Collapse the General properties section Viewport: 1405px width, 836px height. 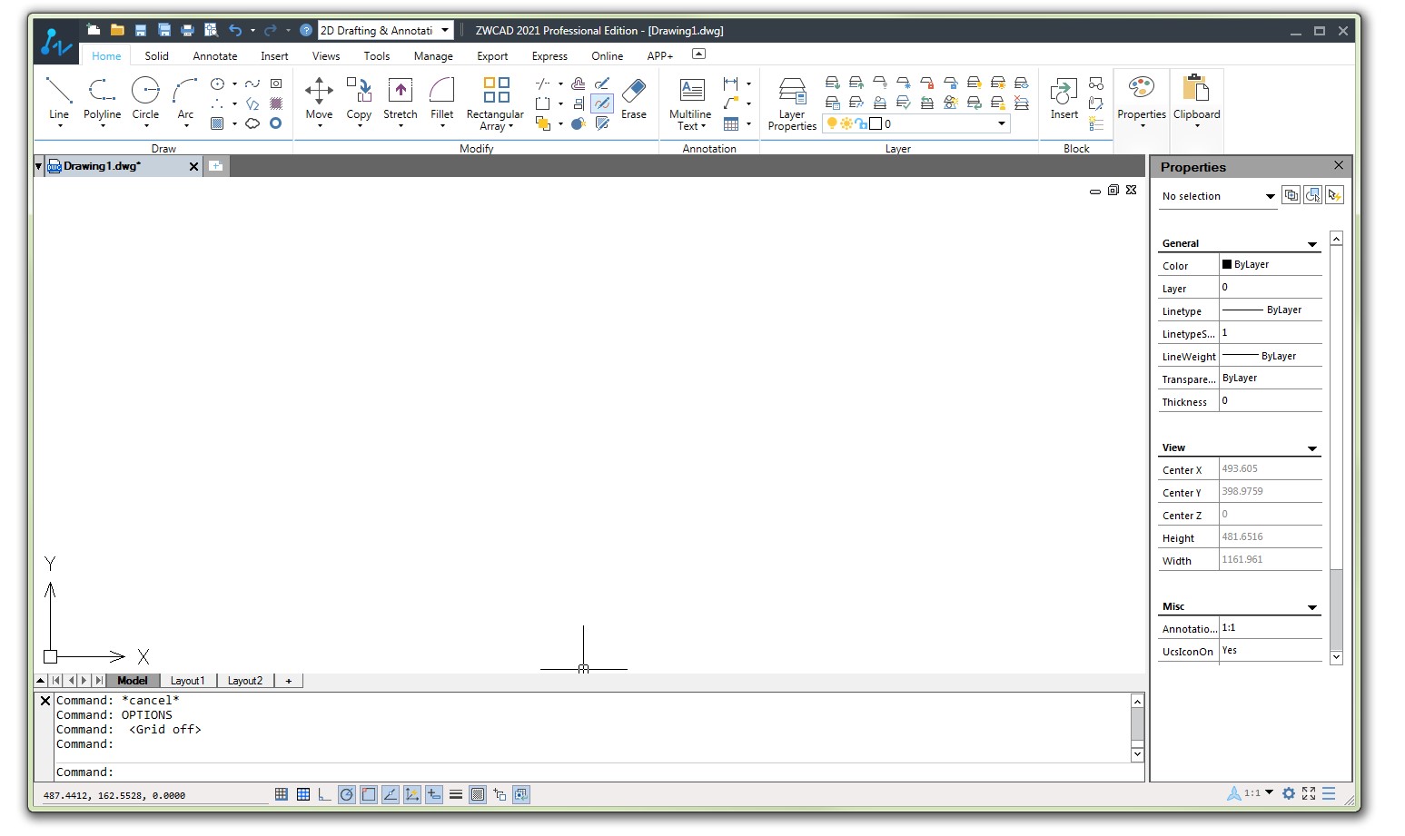coord(1311,244)
